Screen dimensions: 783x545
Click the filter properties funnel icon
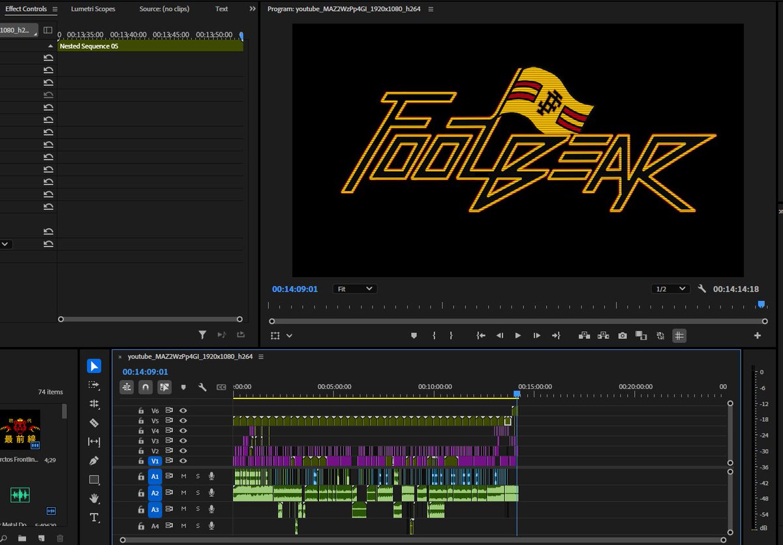click(202, 334)
